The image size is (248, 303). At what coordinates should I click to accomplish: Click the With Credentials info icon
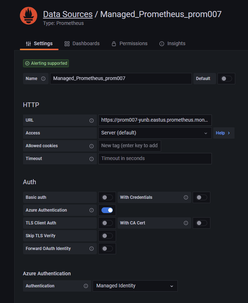pos(186,197)
